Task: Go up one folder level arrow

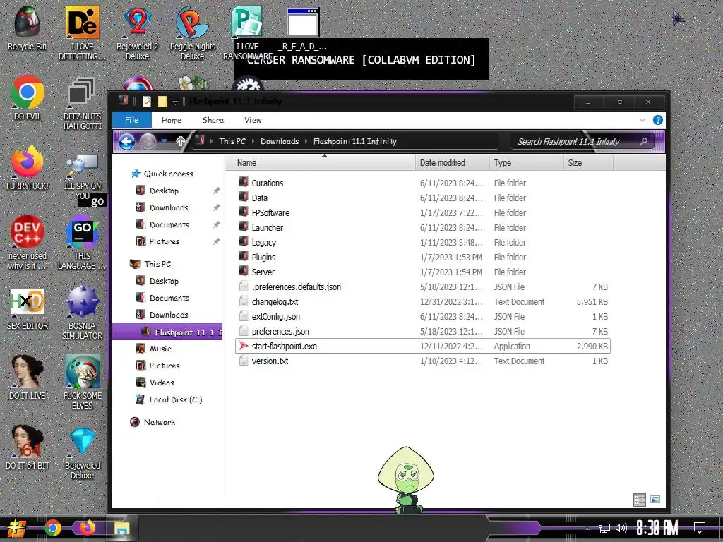Action: point(180,141)
